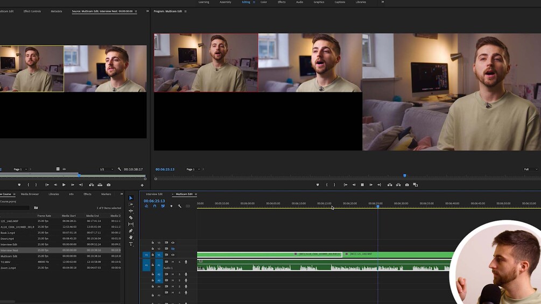
Task: Open Source monitor settings wrench
Action: tap(120, 169)
